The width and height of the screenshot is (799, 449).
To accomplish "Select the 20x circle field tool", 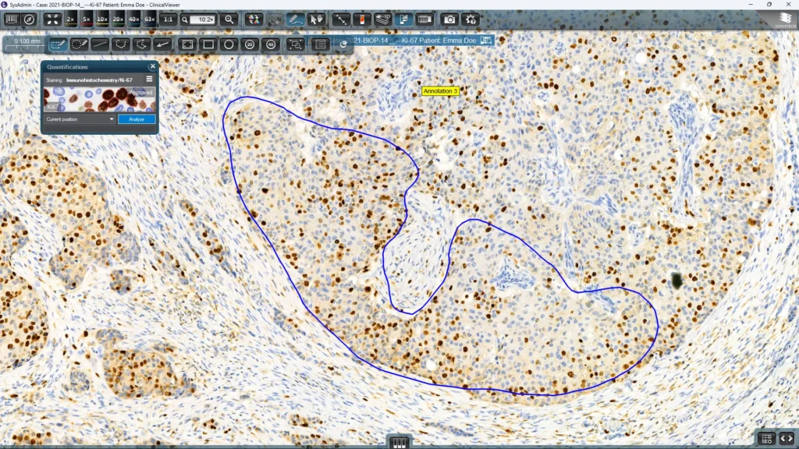I will (250, 44).
